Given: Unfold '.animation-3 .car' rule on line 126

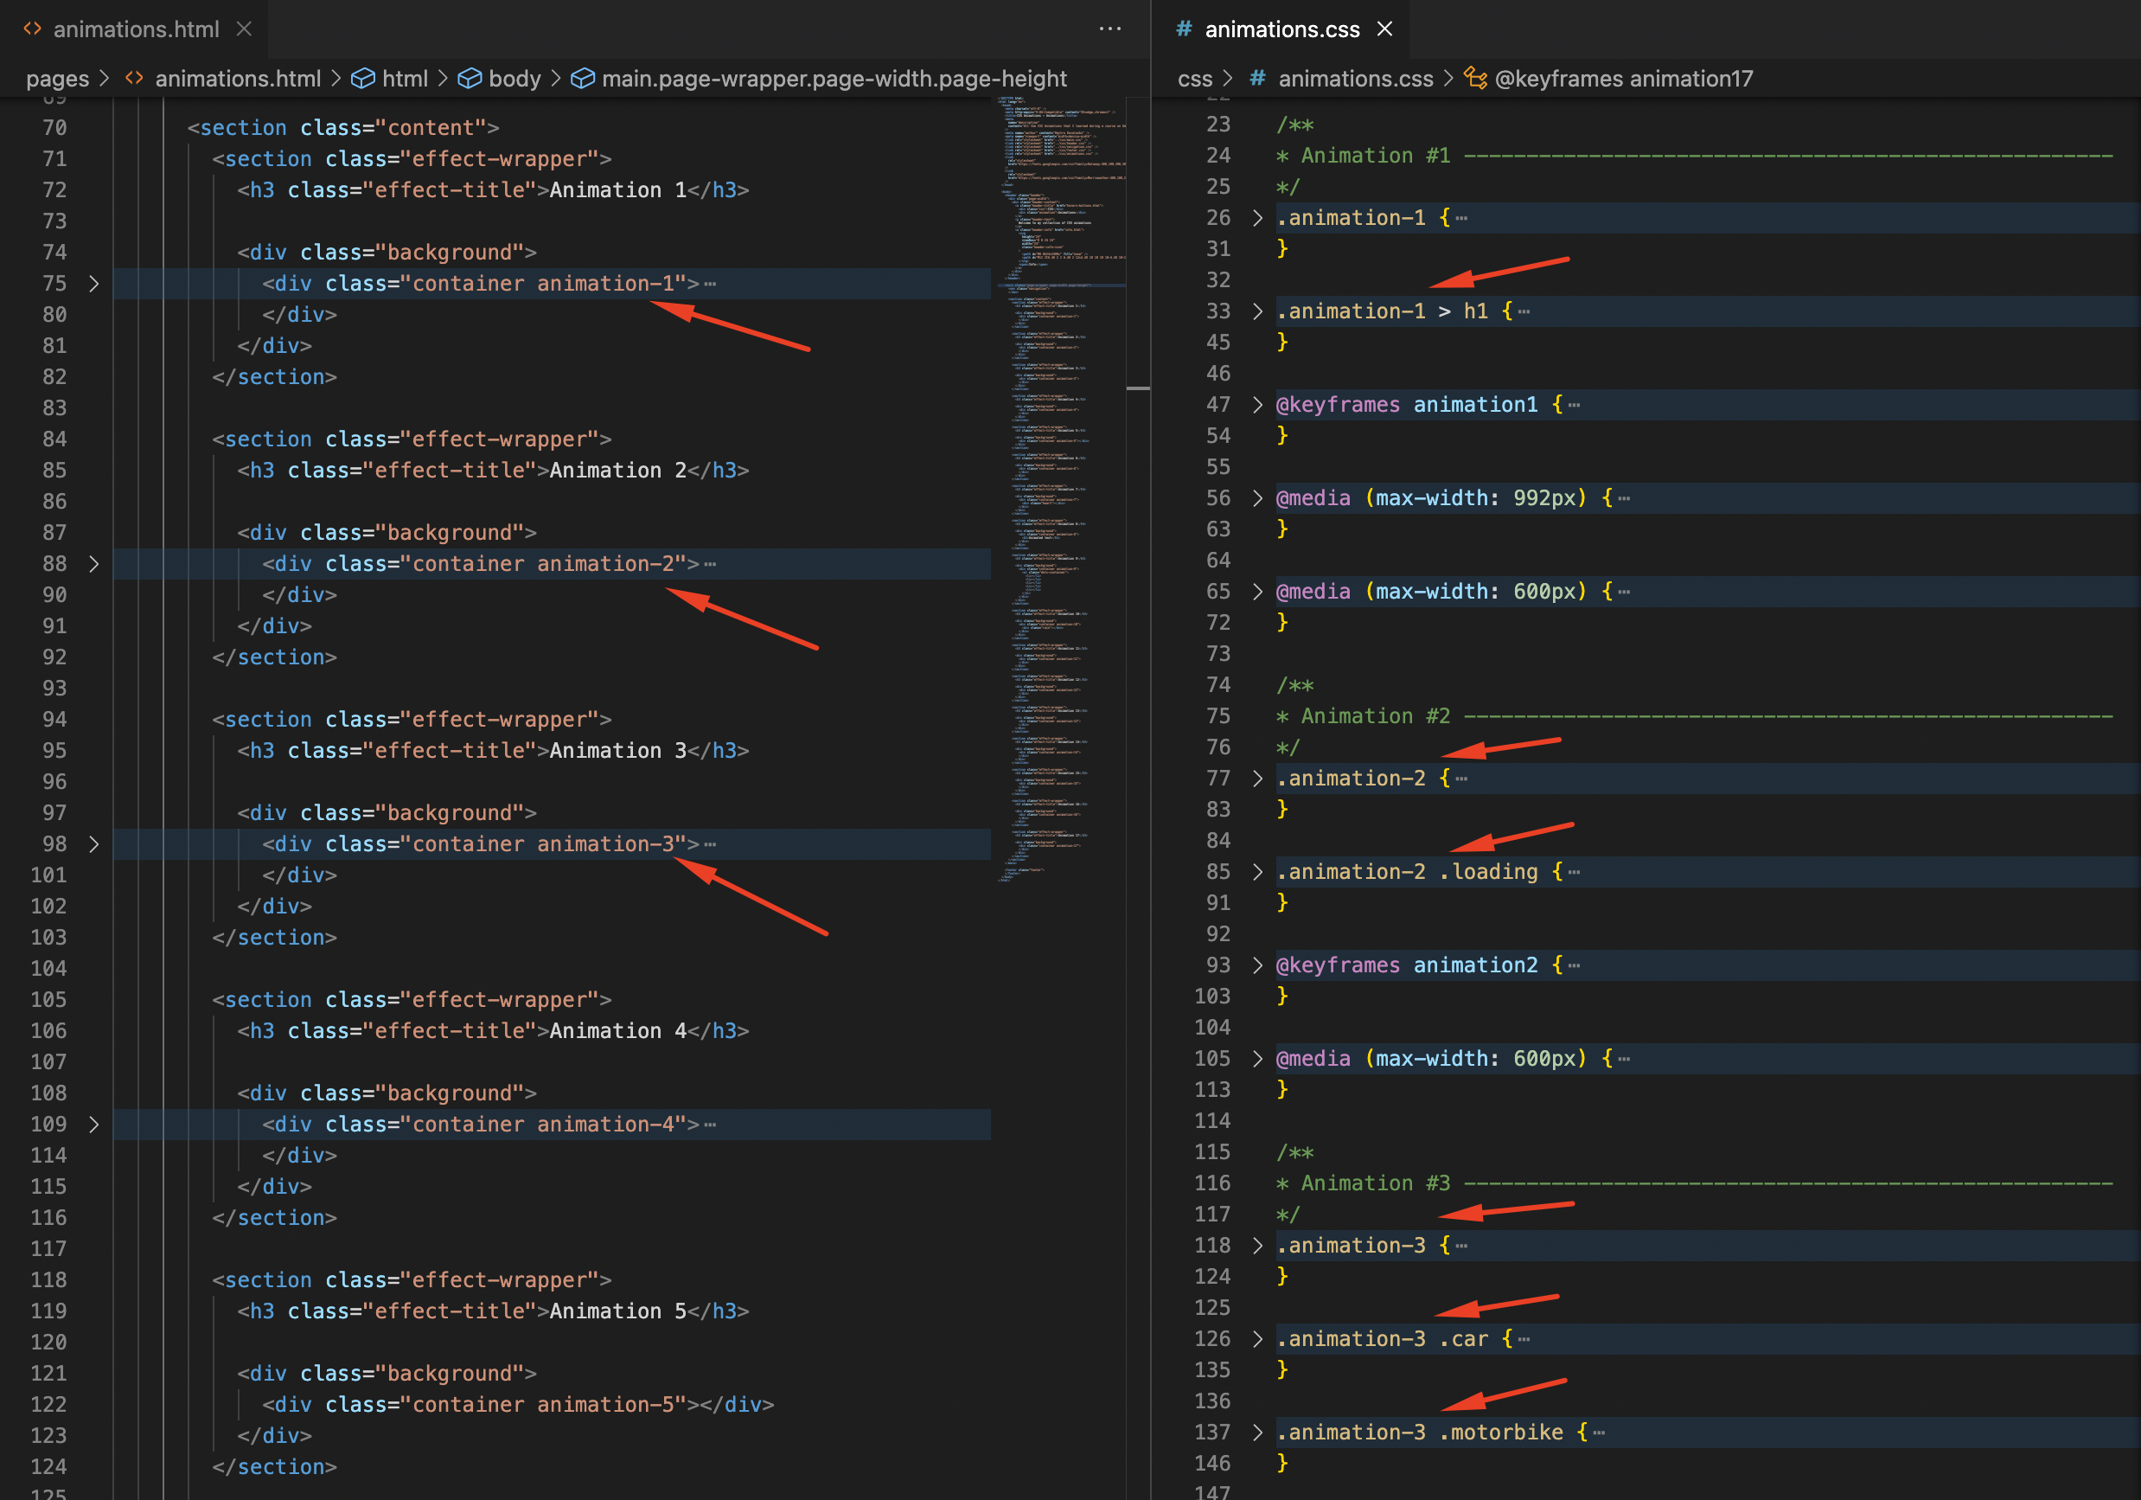Looking at the screenshot, I should click(1257, 1338).
